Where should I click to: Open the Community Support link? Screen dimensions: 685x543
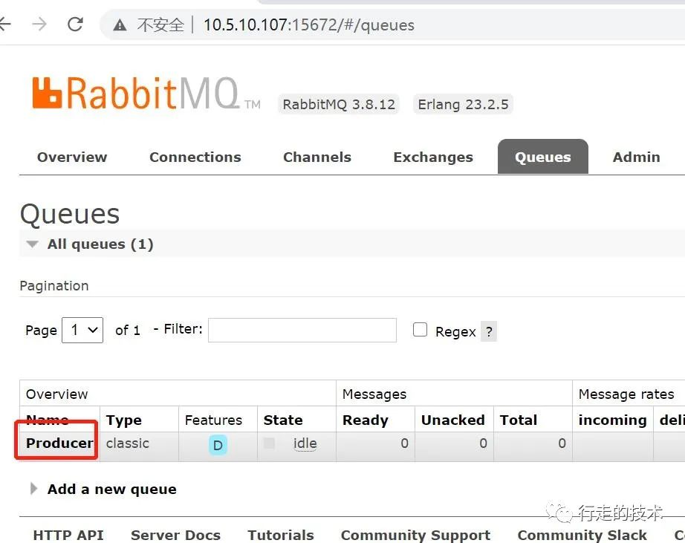coord(415,535)
